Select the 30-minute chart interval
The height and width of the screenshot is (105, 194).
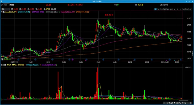click(187, 9)
